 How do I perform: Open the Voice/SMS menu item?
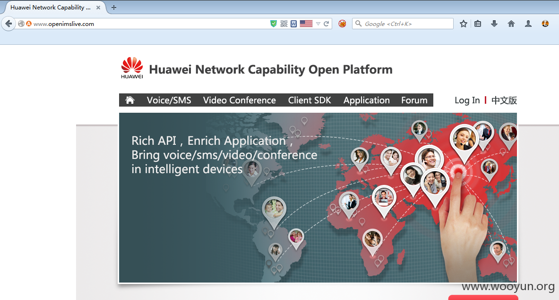pos(169,100)
